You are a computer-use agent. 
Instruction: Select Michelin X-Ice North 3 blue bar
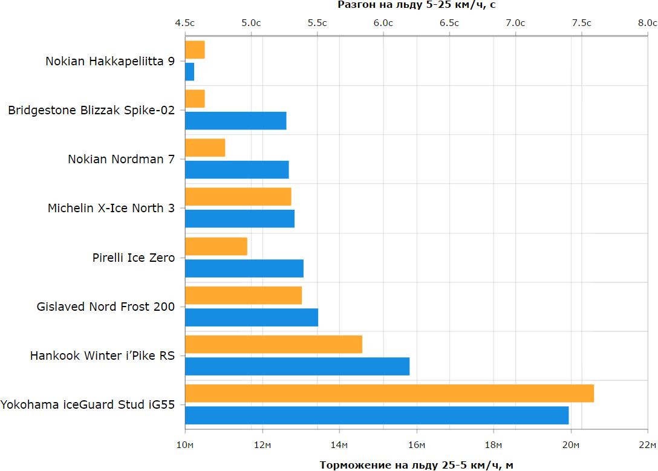(x=240, y=218)
